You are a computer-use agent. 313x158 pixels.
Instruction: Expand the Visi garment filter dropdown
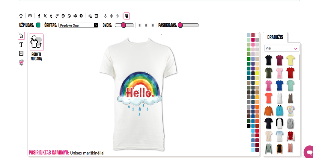coord(282,48)
